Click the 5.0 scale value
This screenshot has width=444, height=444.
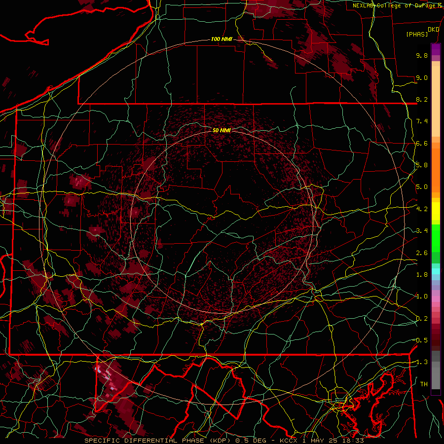(x=422, y=187)
